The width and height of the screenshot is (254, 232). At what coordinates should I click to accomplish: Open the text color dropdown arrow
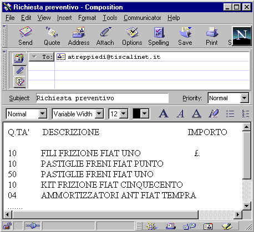(145, 114)
